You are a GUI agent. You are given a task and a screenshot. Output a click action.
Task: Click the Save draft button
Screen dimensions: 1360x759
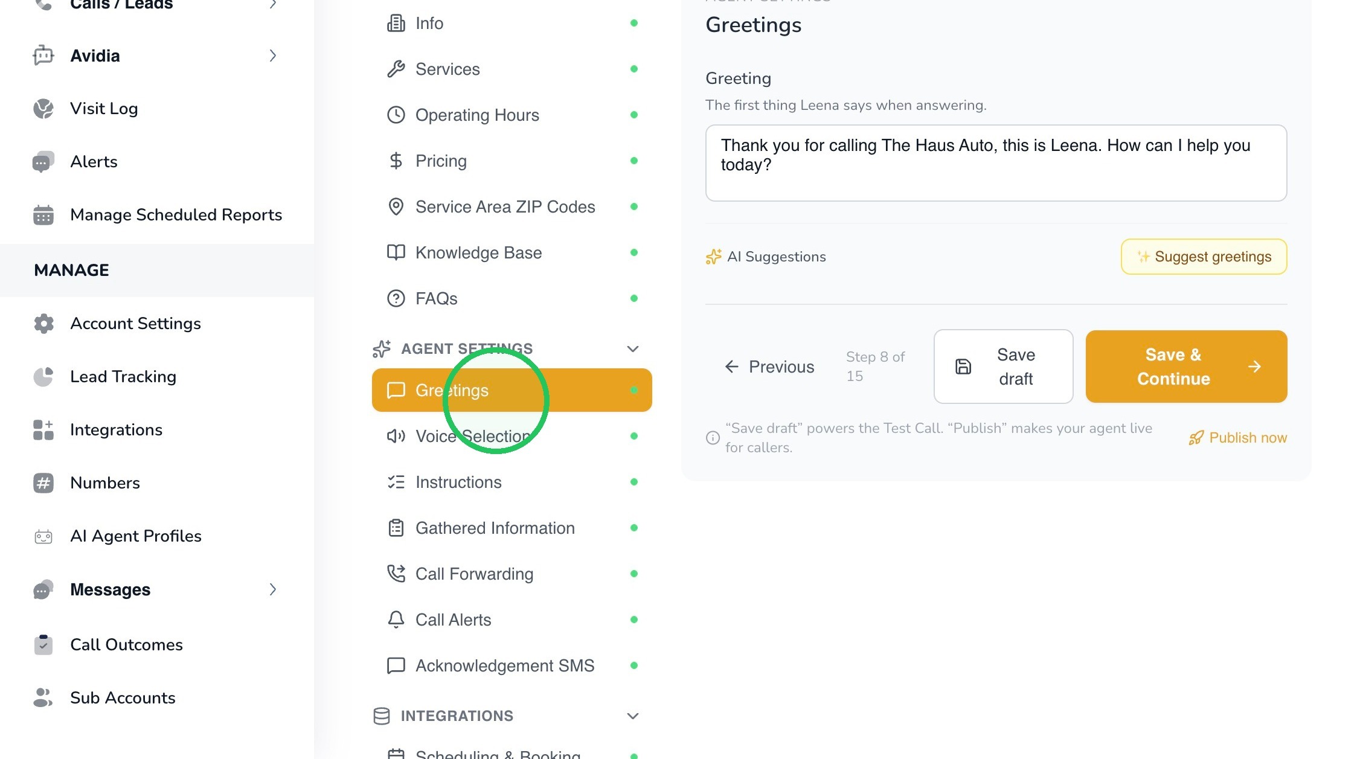1004,367
